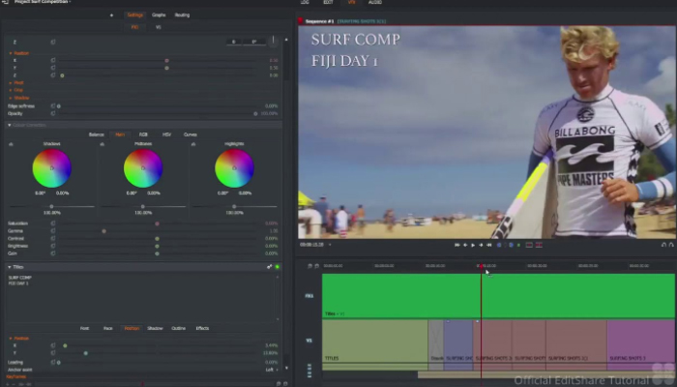Select the Outline tab in Titles
The image size is (677, 387).
178,328
